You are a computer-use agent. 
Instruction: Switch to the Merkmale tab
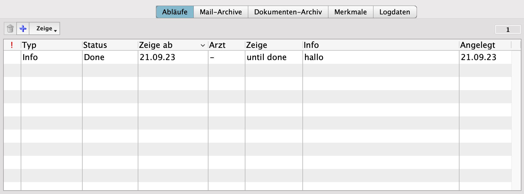(350, 12)
